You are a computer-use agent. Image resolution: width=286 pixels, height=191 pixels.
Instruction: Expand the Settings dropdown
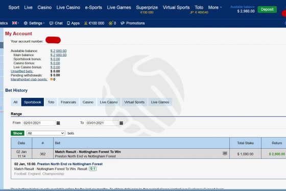(x=34, y=23)
